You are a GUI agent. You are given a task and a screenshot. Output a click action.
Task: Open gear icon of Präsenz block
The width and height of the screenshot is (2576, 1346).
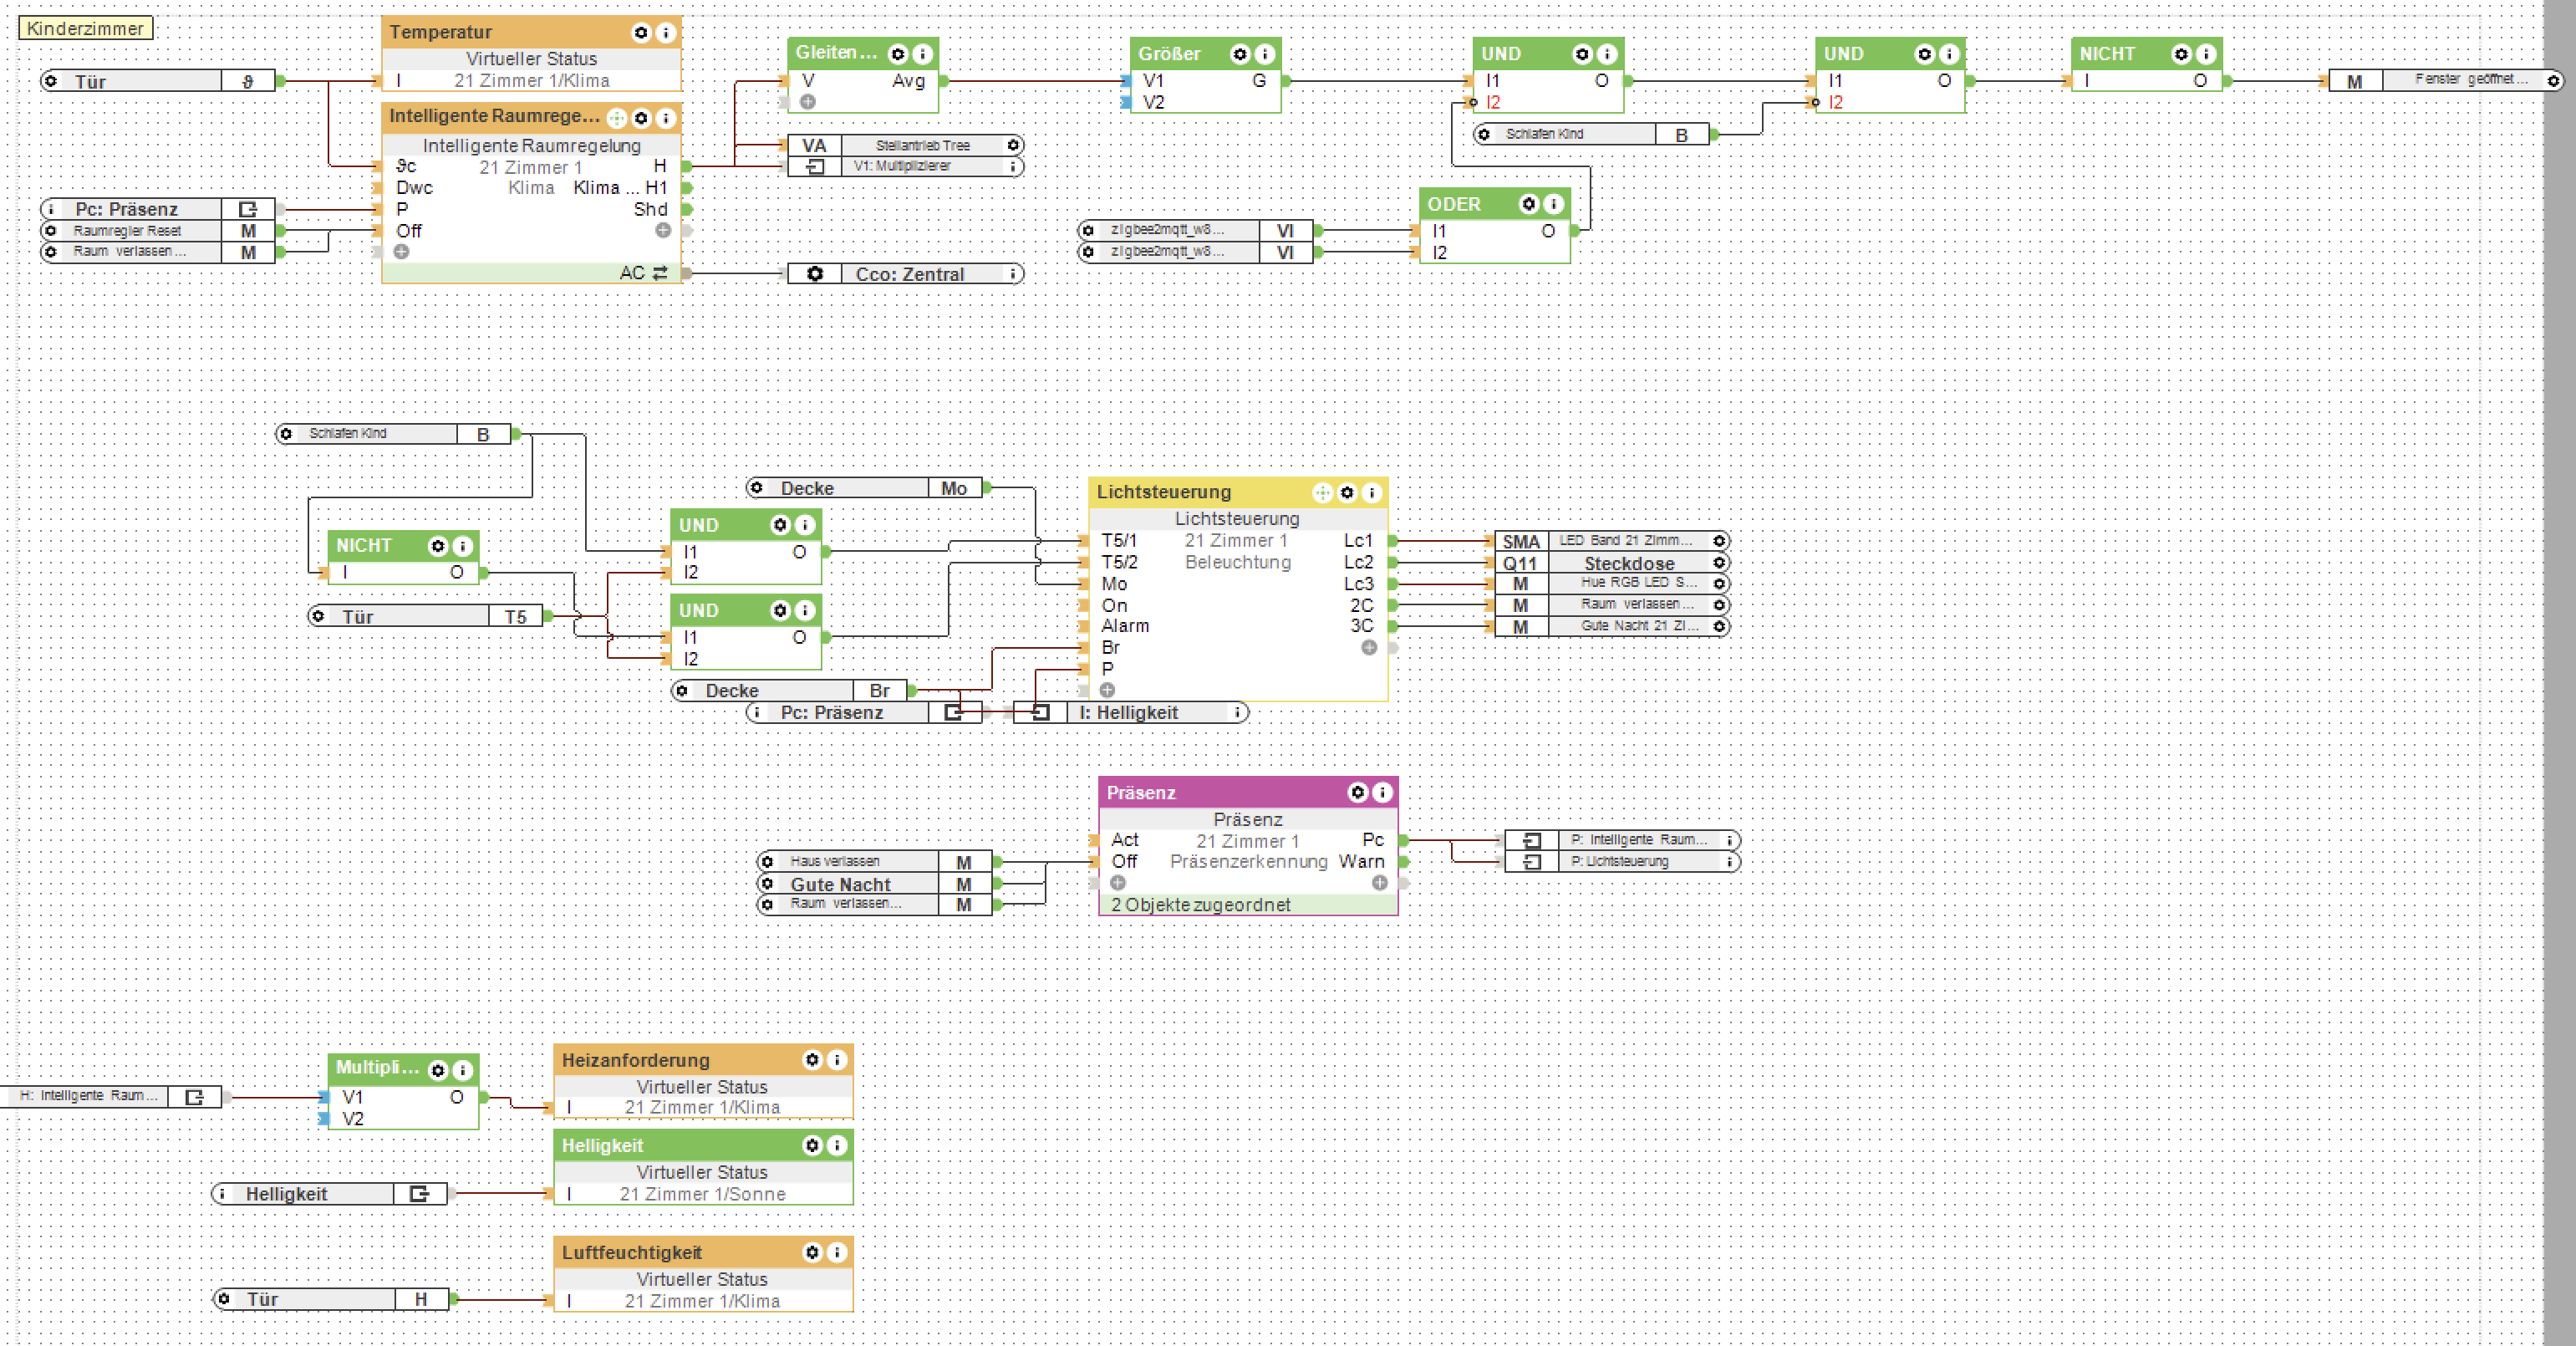click(1357, 792)
